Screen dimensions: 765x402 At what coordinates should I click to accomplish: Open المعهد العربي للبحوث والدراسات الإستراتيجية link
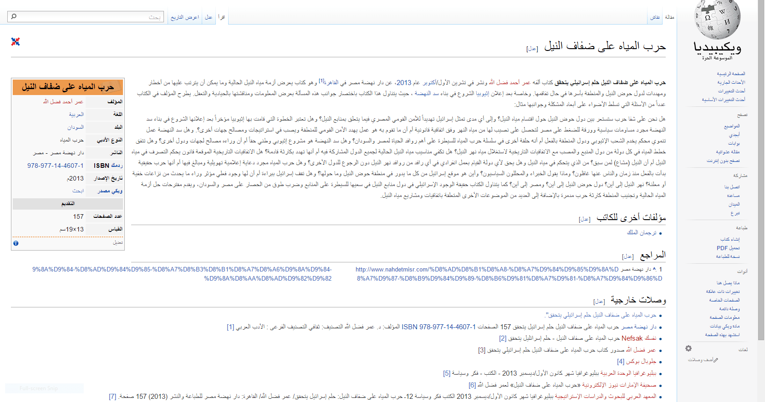[x=605, y=397]
